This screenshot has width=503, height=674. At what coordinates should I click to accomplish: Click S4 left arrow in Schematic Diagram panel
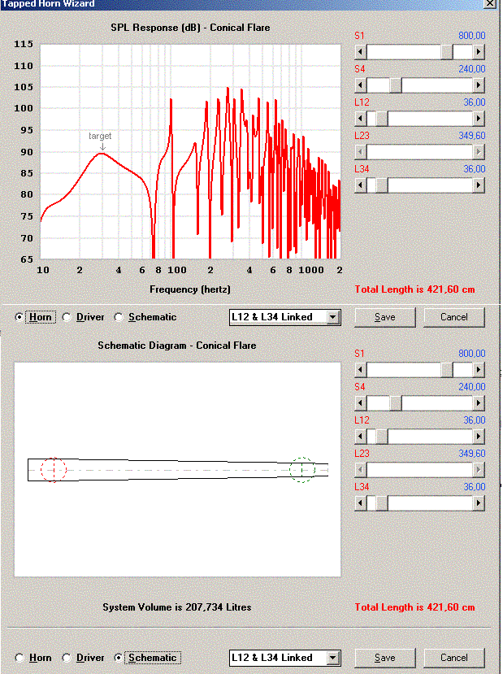[361, 403]
